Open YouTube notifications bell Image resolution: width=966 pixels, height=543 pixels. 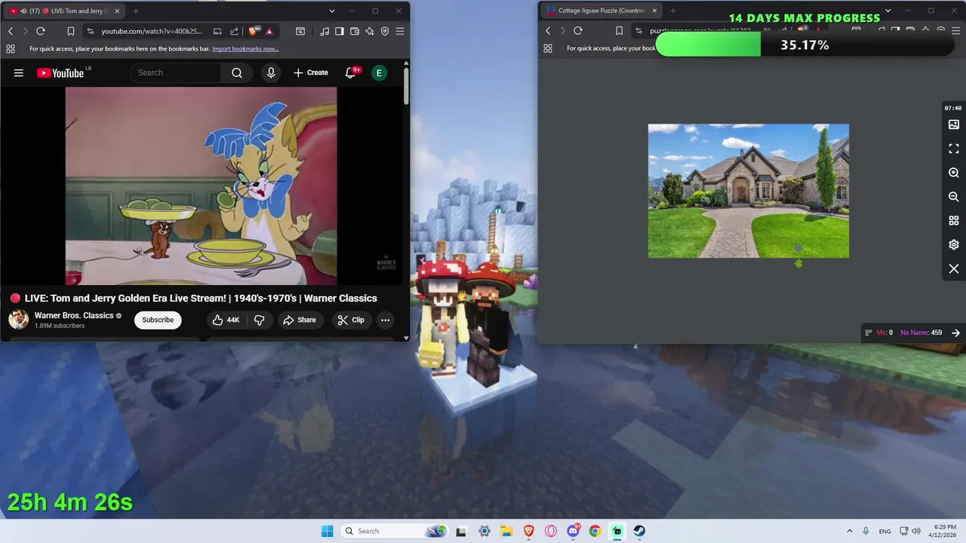[x=350, y=72]
